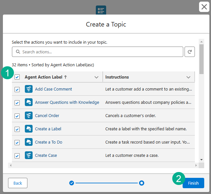Click the topic icon above the dialog
Image resolution: width=211 pixels, height=194 pixels.
[x=101, y=10]
